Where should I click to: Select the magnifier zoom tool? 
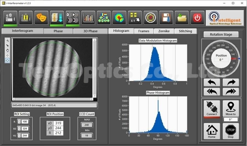(7, 40)
